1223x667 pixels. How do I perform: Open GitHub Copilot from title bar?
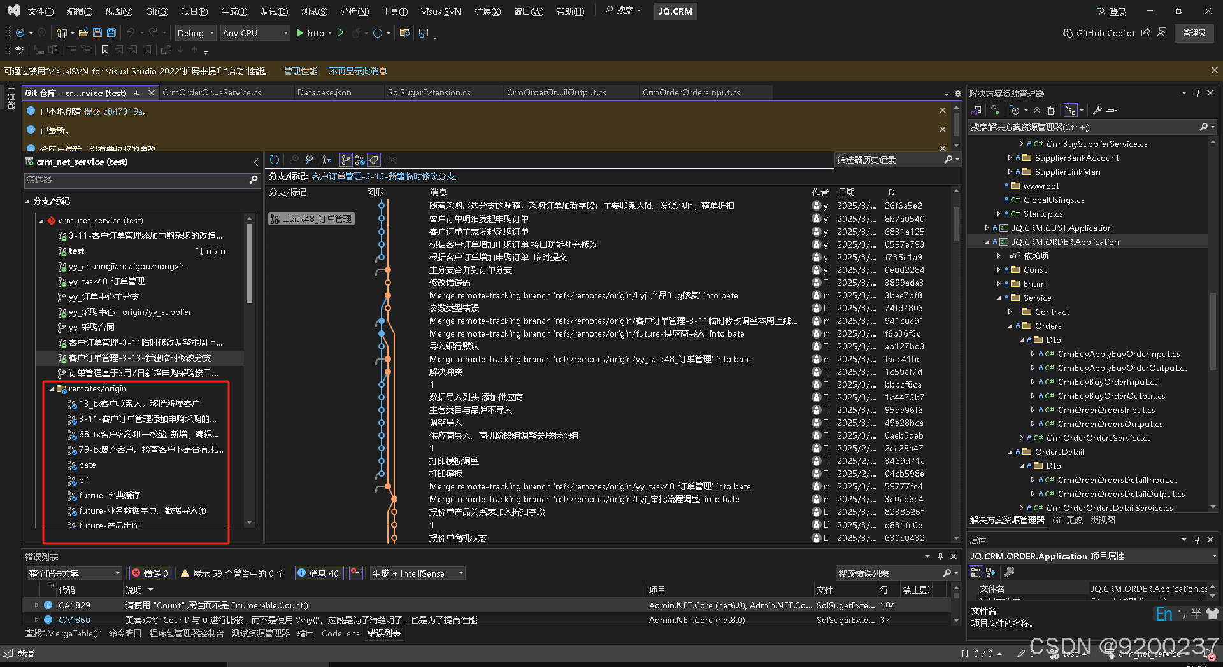1099,33
